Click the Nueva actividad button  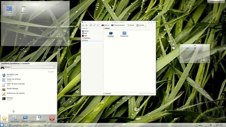216,1
